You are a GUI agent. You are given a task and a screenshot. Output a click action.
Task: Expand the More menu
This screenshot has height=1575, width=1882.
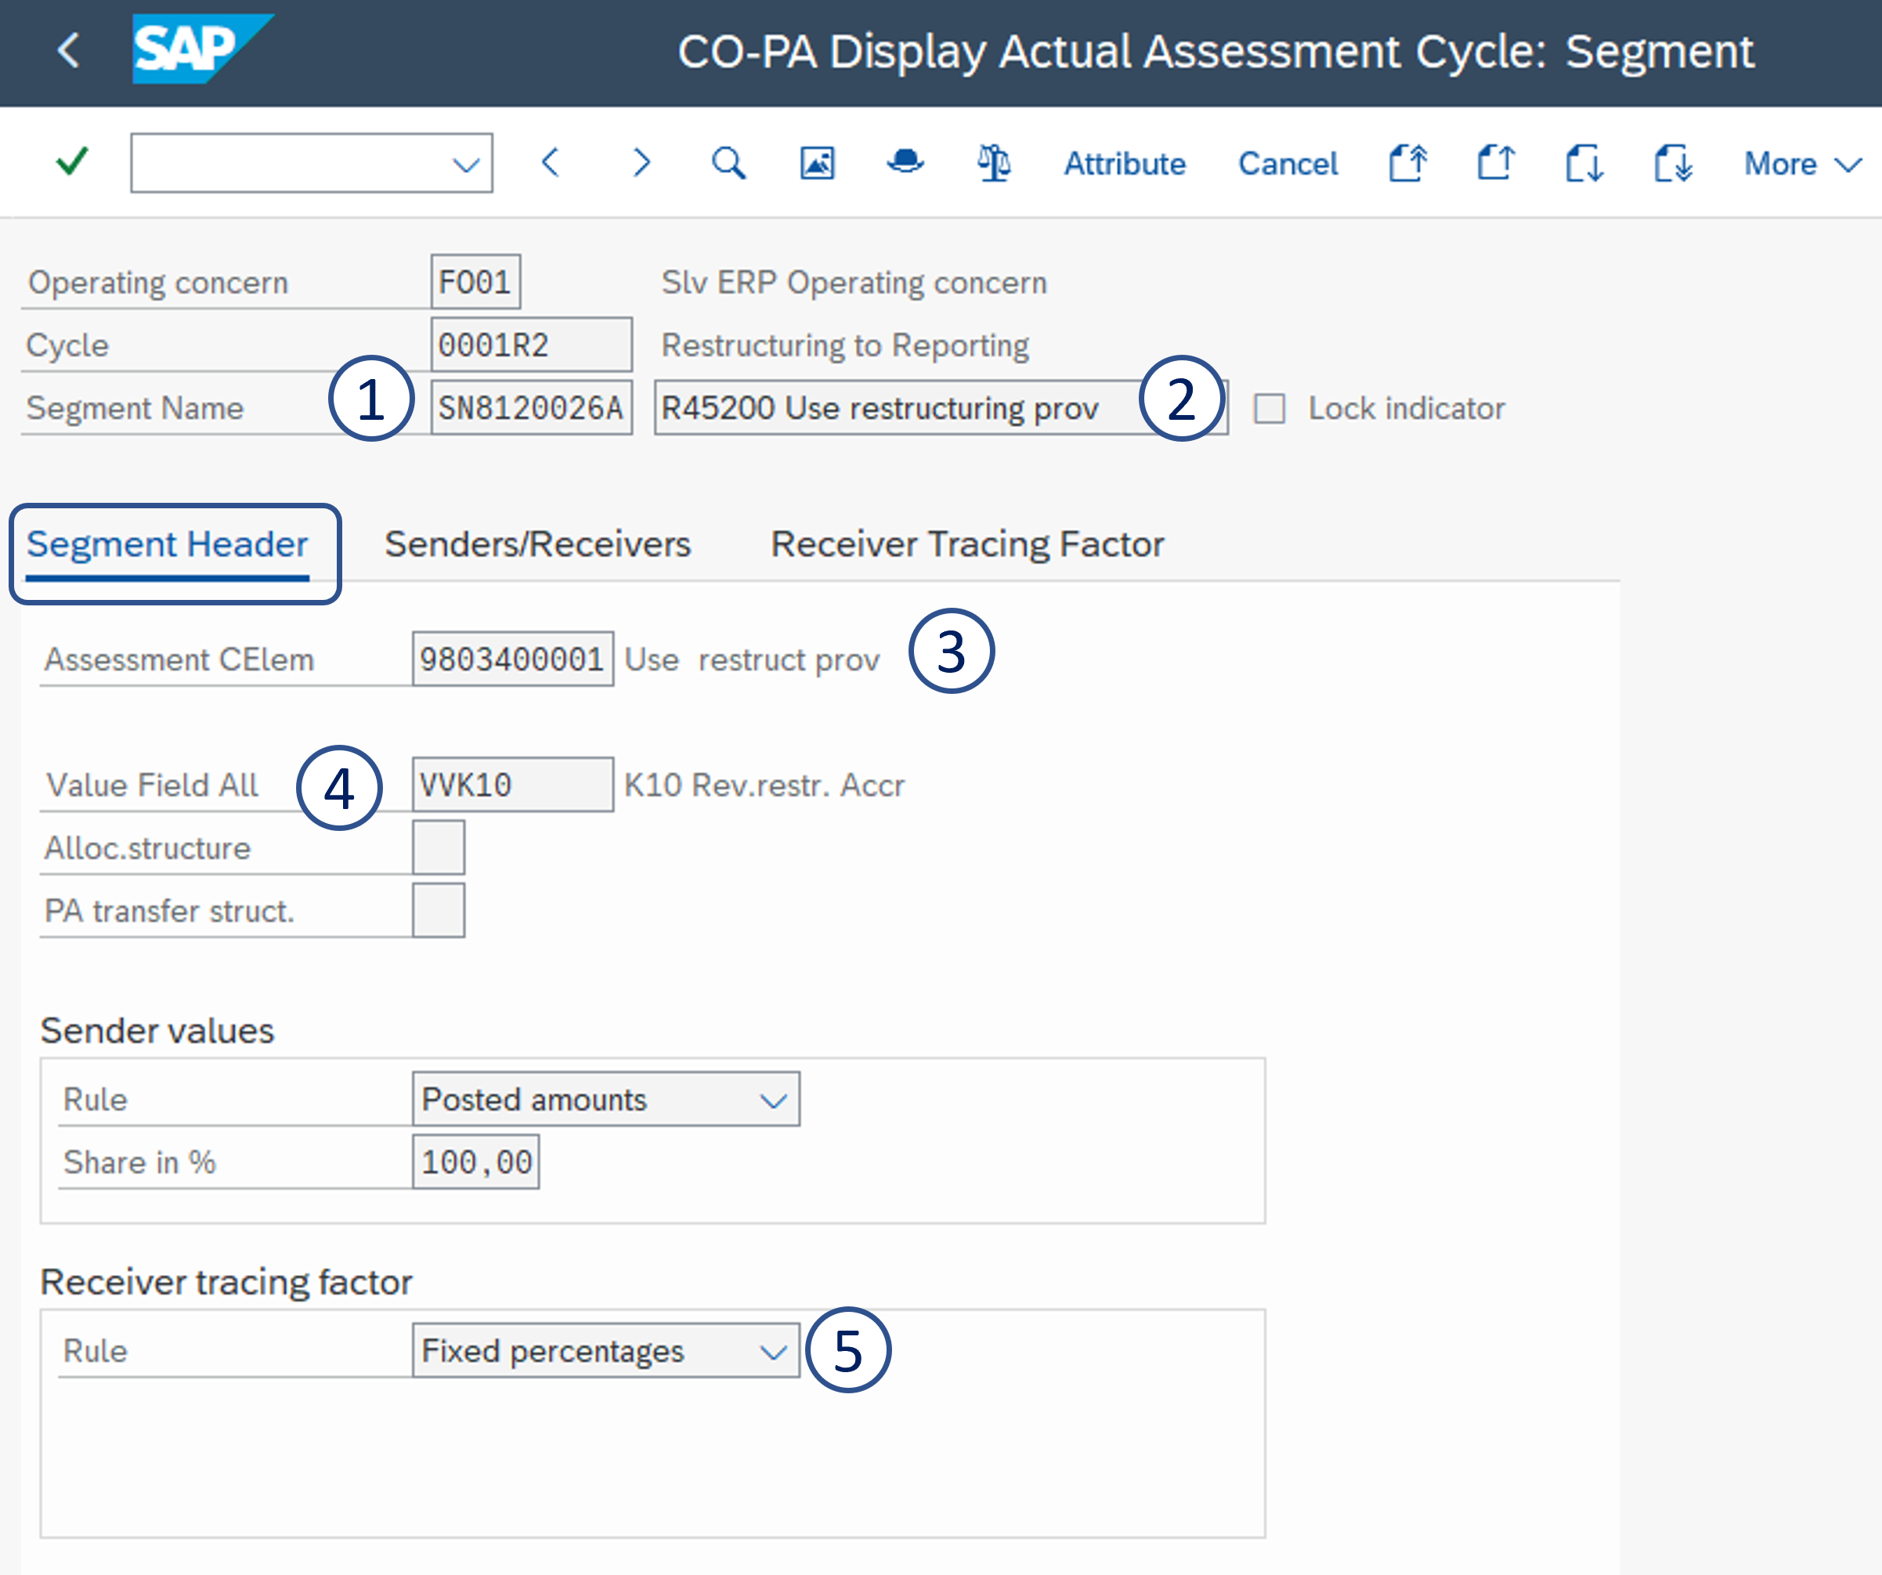(1801, 164)
